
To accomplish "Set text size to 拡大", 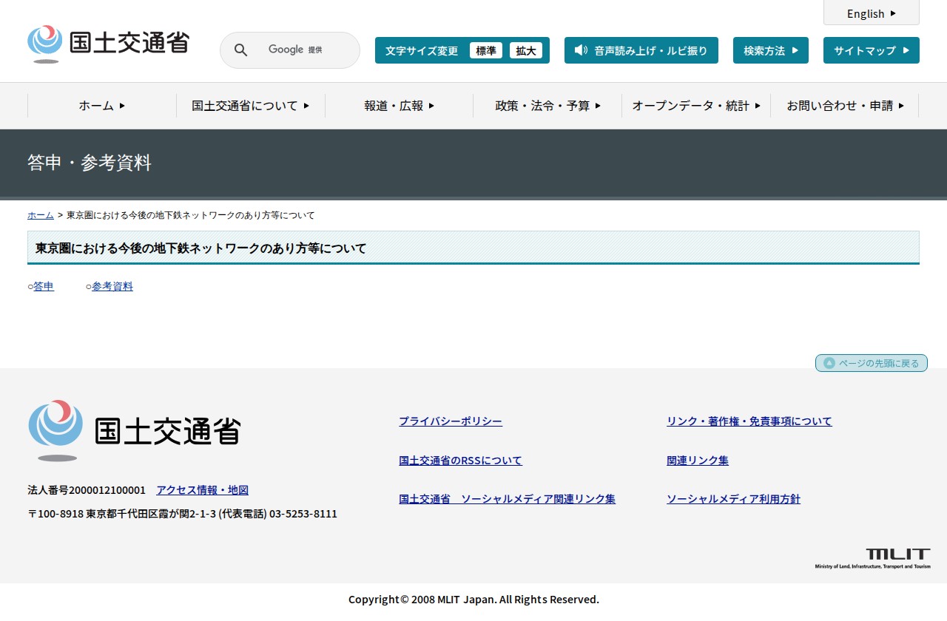I will click(526, 50).
